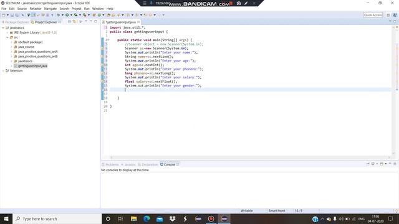Click the Windows Start button
This screenshot has height=224, width=399.
6,218
